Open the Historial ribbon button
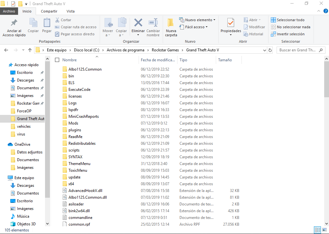329x234 pixels. tap(253, 34)
